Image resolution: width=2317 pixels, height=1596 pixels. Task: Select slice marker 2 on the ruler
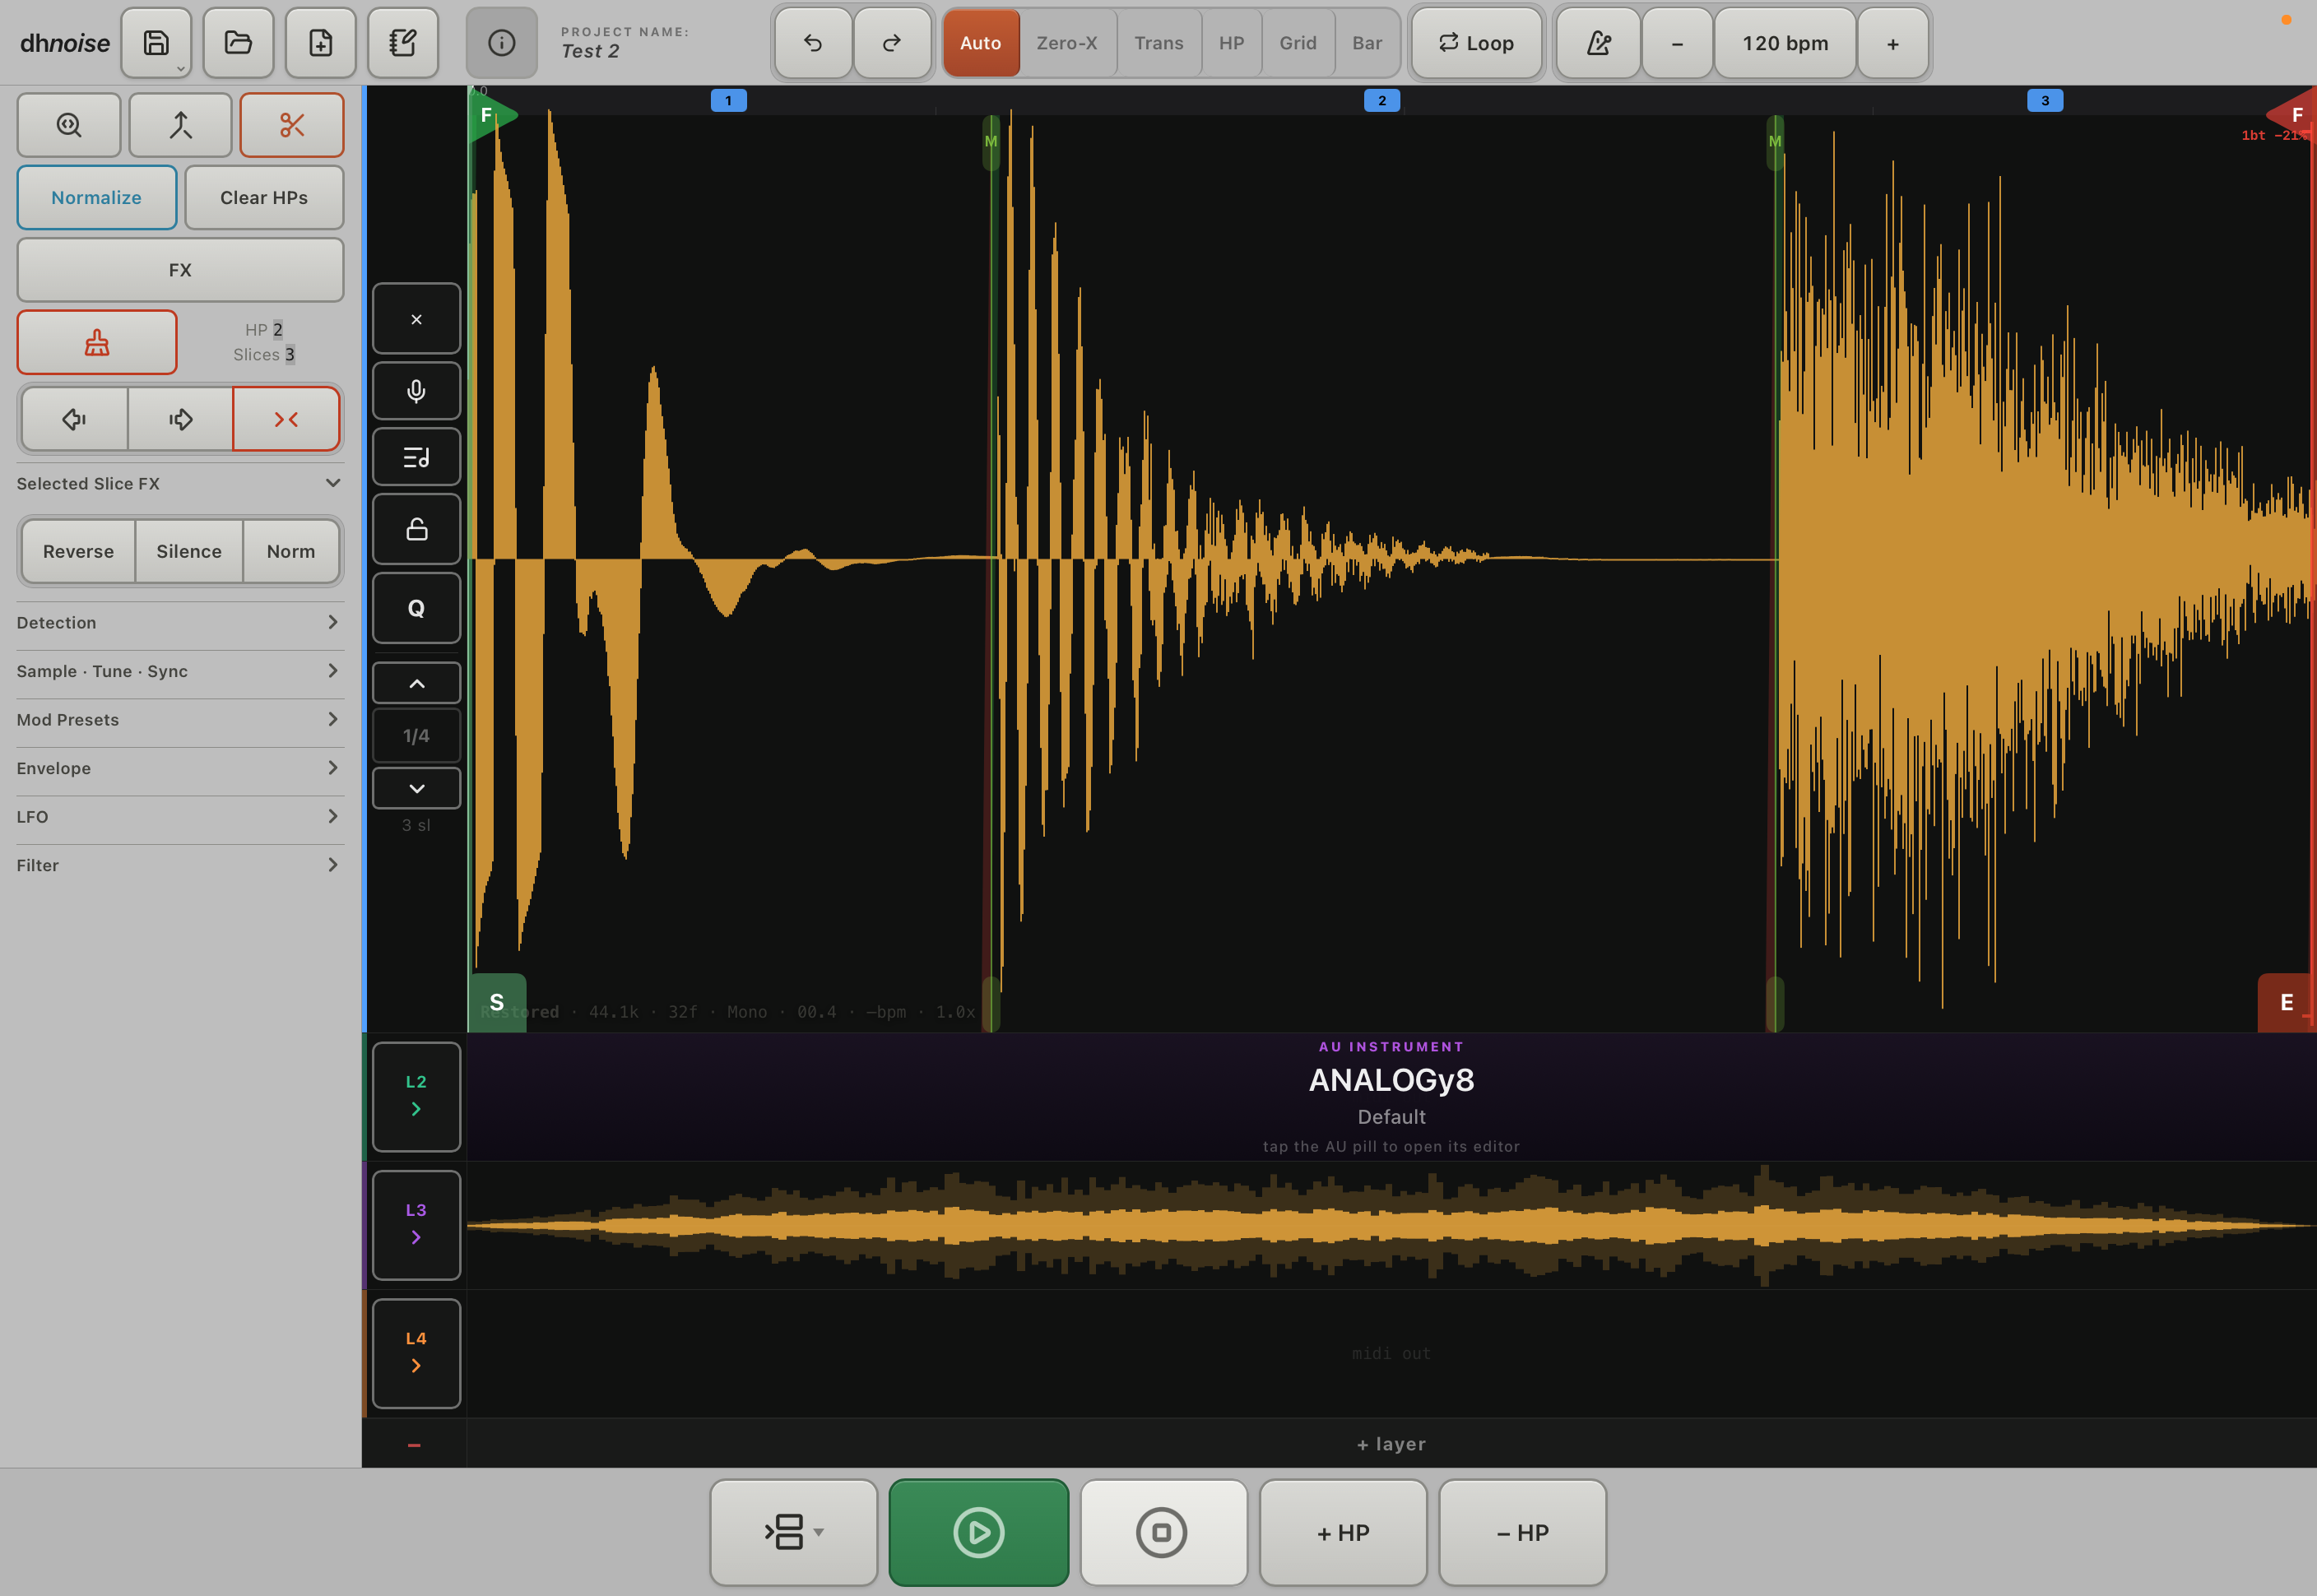(x=1382, y=100)
